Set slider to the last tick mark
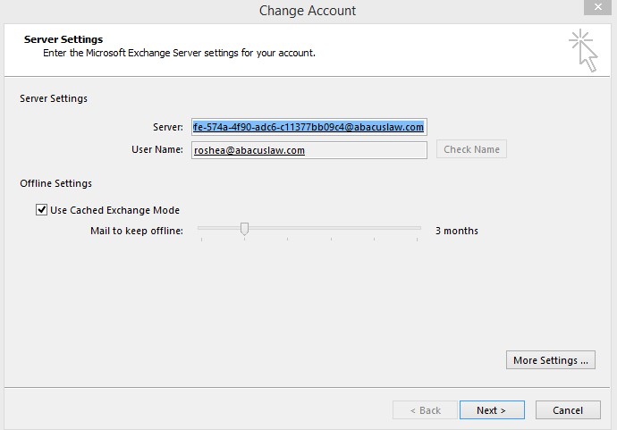Image resolution: width=617 pixels, height=430 pixels. click(417, 228)
